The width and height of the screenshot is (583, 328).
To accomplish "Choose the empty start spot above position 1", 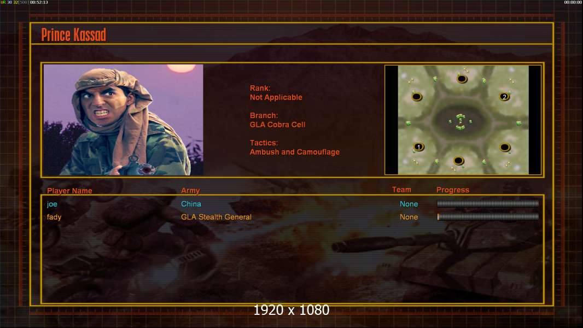I will point(416,97).
